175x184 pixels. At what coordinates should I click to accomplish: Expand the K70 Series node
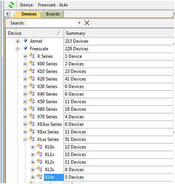pyautogui.click(x=25, y=117)
